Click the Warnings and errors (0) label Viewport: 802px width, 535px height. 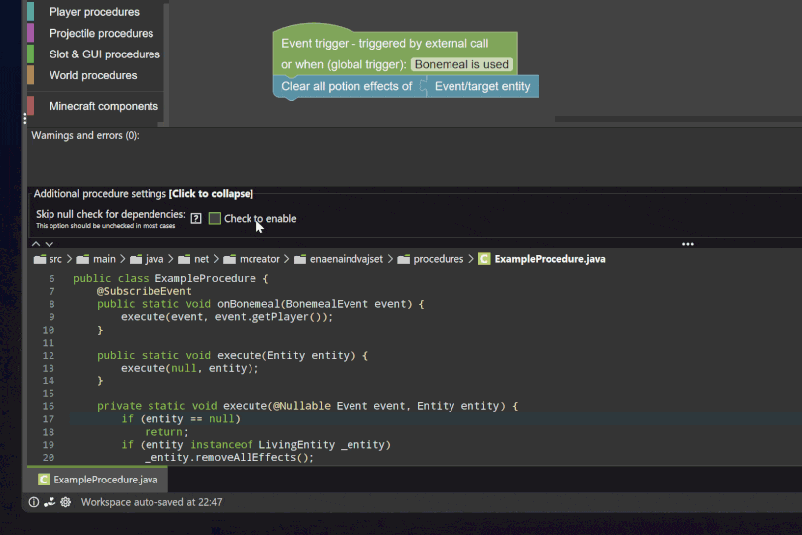85,135
